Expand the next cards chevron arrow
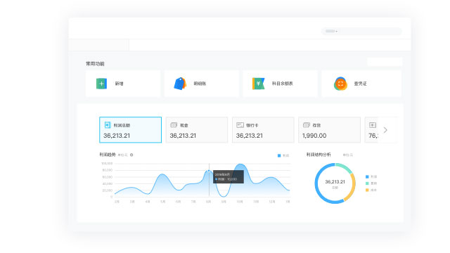This screenshot has width=450, height=253. tap(385, 130)
